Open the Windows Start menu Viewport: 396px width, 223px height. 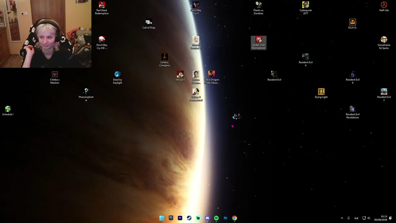click(x=162, y=218)
